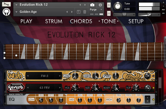The width and height of the screenshot is (166, 109).
Task: Save the Golden Age snapshot
Action: point(79,12)
